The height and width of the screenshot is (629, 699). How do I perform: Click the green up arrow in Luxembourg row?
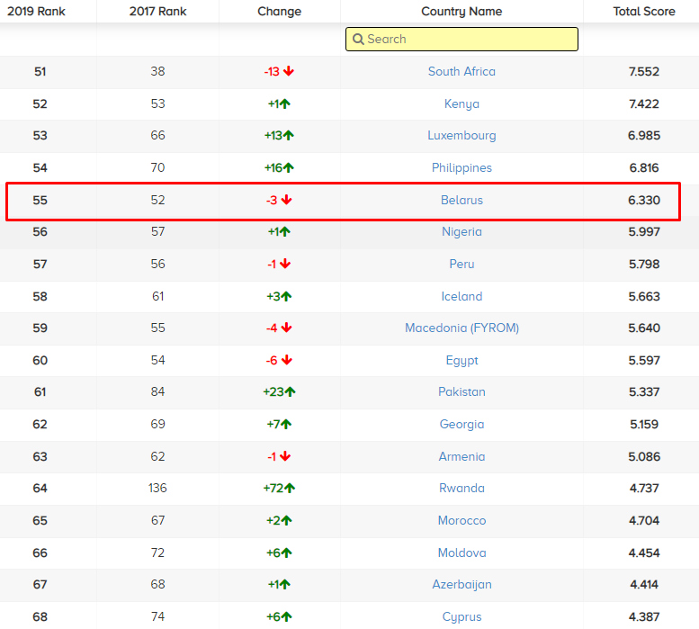(x=289, y=136)
